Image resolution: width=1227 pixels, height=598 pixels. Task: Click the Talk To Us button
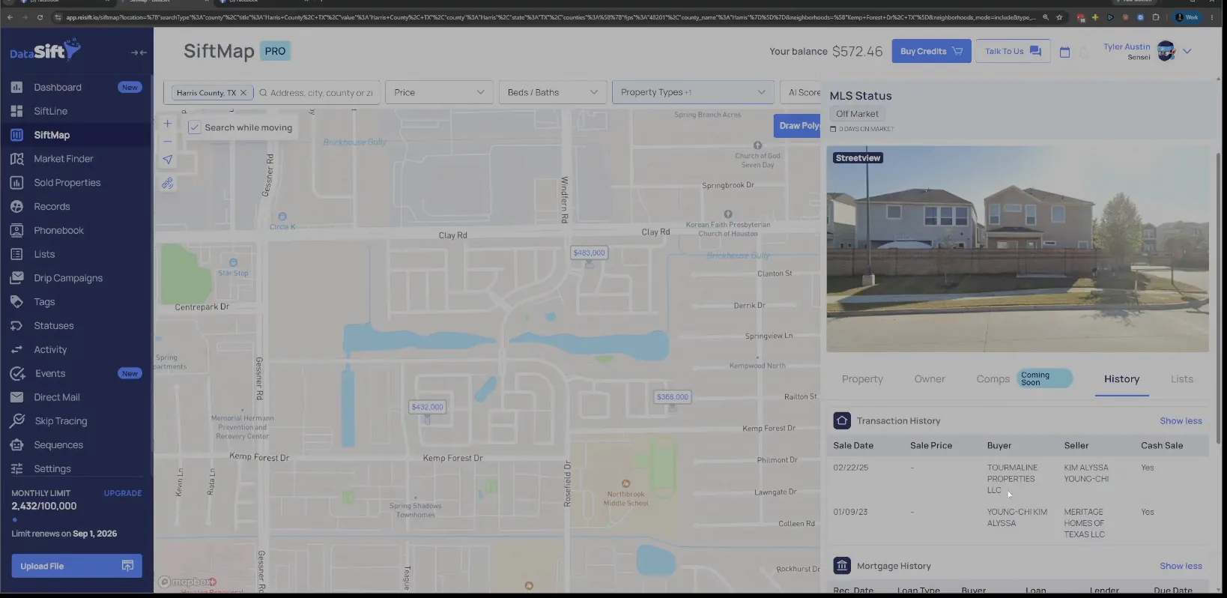(1013, 51)
